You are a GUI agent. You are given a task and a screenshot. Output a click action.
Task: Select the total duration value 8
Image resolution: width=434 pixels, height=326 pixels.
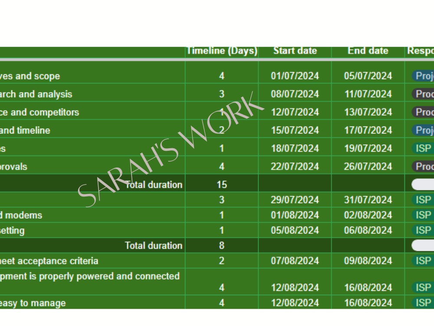(x=222, y=245)
